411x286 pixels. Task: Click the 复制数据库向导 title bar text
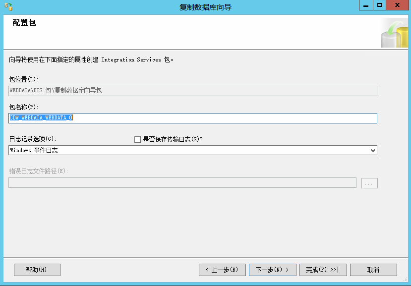[205, 7]
